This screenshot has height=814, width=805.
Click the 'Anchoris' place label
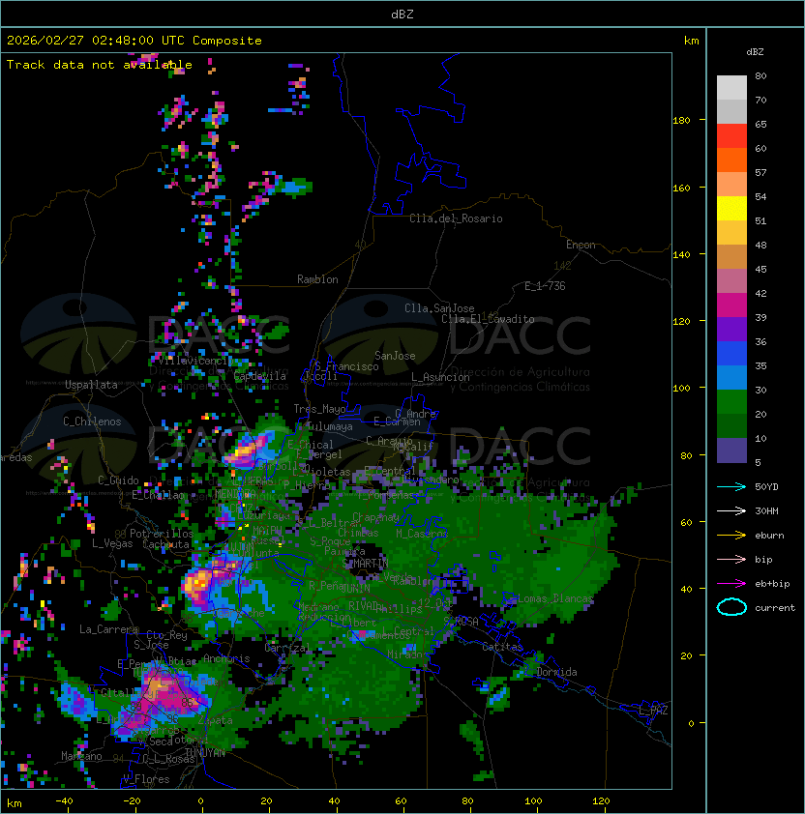click(226, 658)
